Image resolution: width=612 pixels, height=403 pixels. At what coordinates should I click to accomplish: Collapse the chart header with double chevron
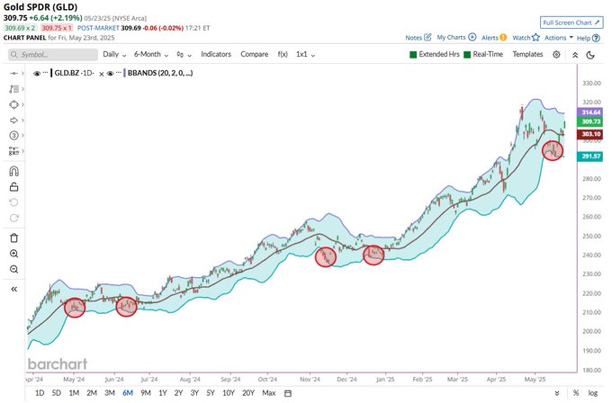575,55
